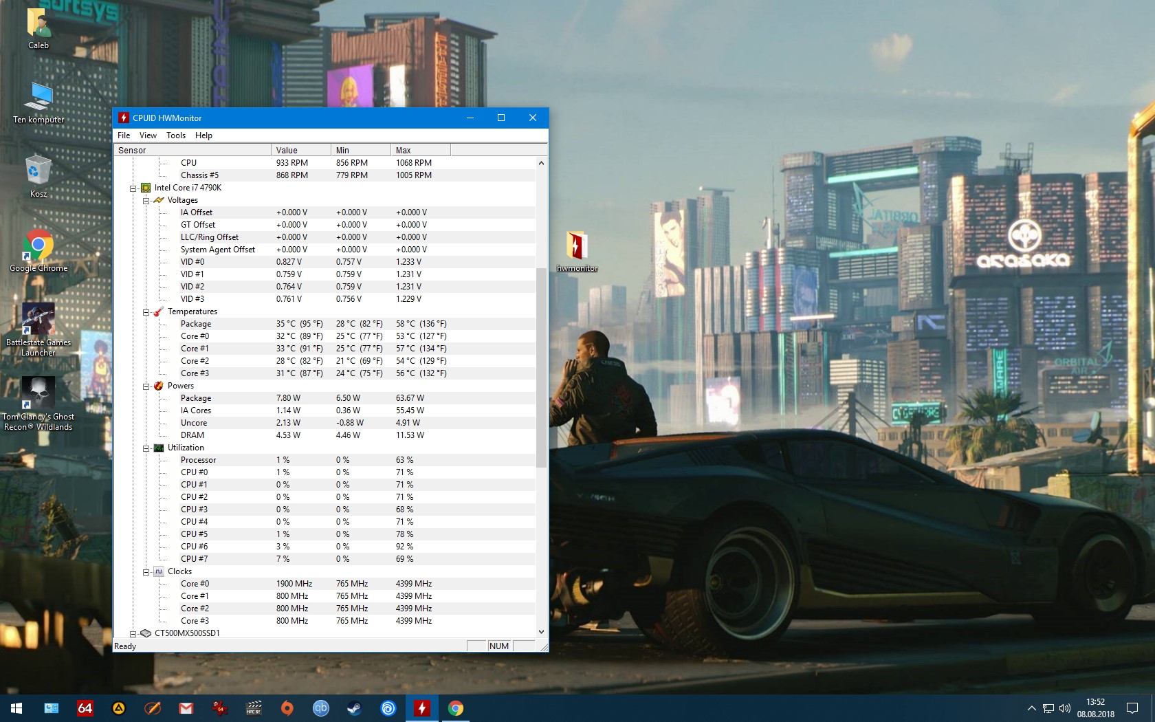
Task: Click the vertical scrollbar thumb in HWMonitor
Action: 541,368
